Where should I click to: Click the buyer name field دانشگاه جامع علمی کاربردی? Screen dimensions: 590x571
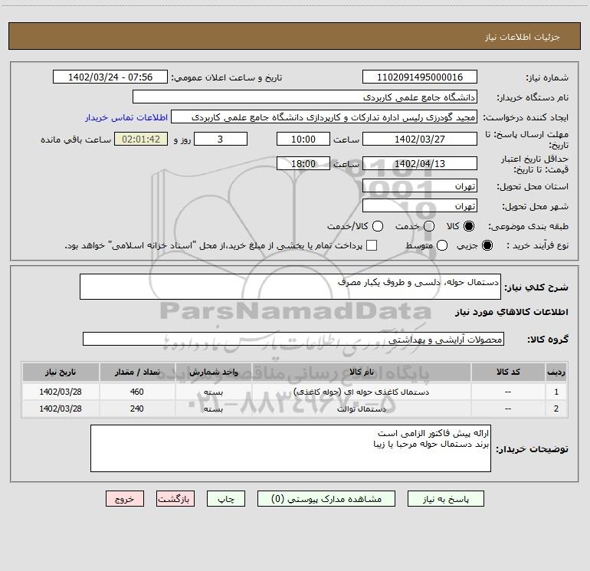click(x=305, y=97)
